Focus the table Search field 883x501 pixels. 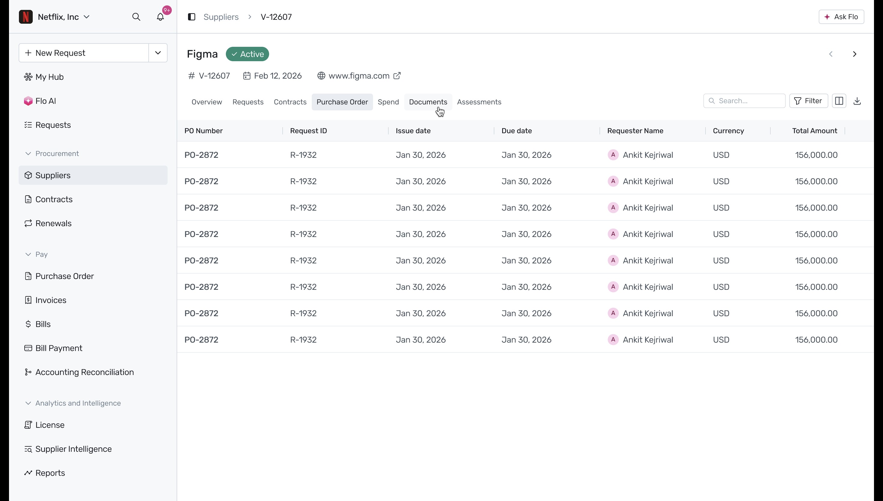point(744,101)
